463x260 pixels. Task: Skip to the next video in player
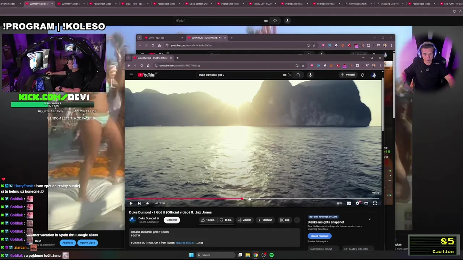tap(139, 203)
